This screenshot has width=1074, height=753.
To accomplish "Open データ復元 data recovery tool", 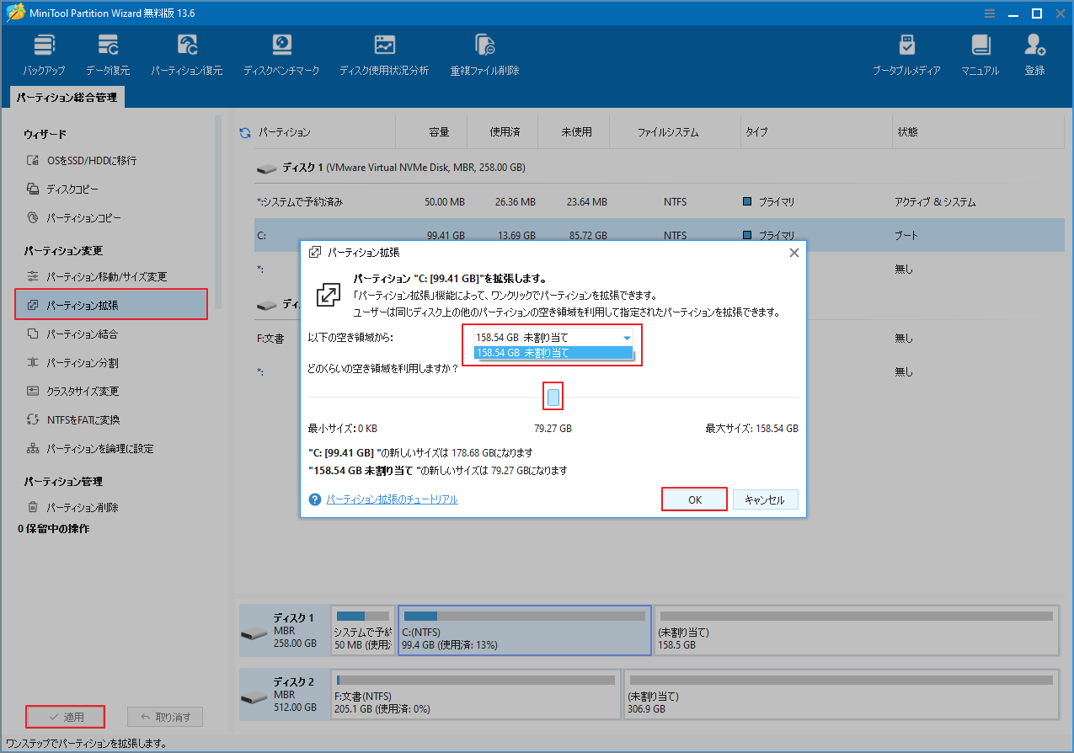I will tap(108, 56).
